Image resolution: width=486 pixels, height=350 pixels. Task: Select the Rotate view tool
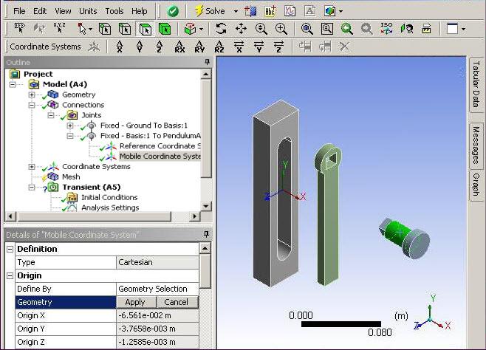coord(221,29)
